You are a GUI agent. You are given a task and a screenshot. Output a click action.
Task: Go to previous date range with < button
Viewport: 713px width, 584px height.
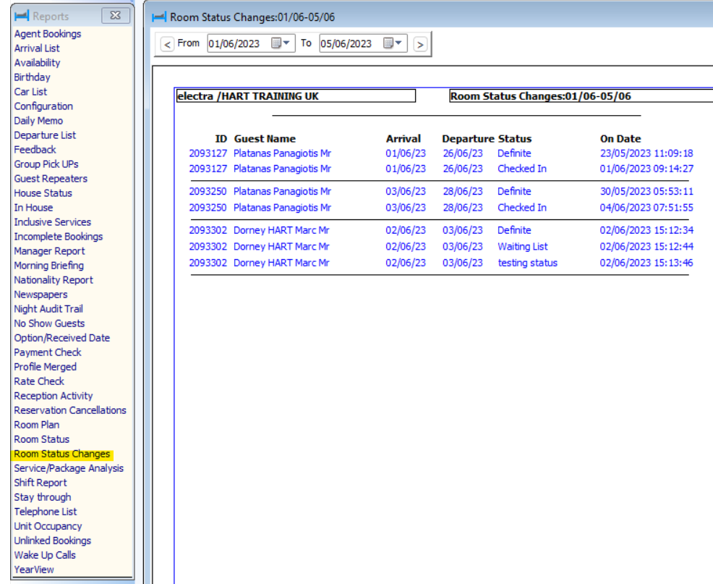(167, 44)
